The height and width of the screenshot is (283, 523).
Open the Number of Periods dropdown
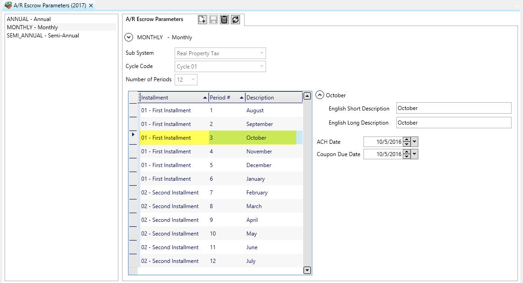pyautogui.click(x=193, y=79)
